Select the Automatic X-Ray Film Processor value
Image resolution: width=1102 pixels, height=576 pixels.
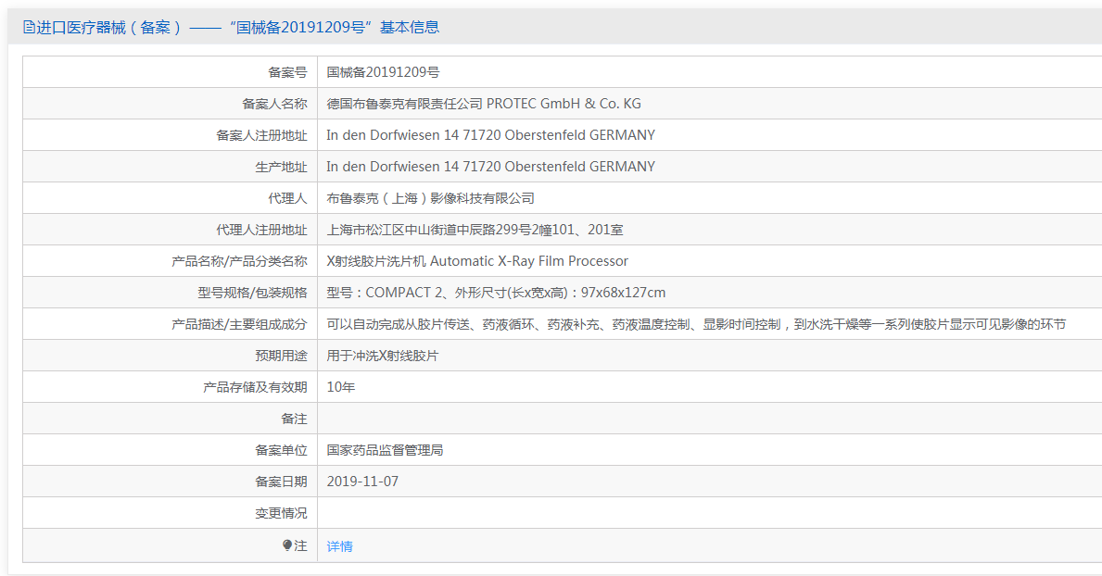[477, 260]
